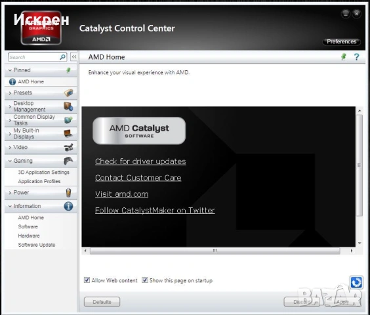Click the pin icon in Pinned header
370x315 pixels.
pyautogui.click(x=68, y=70)
